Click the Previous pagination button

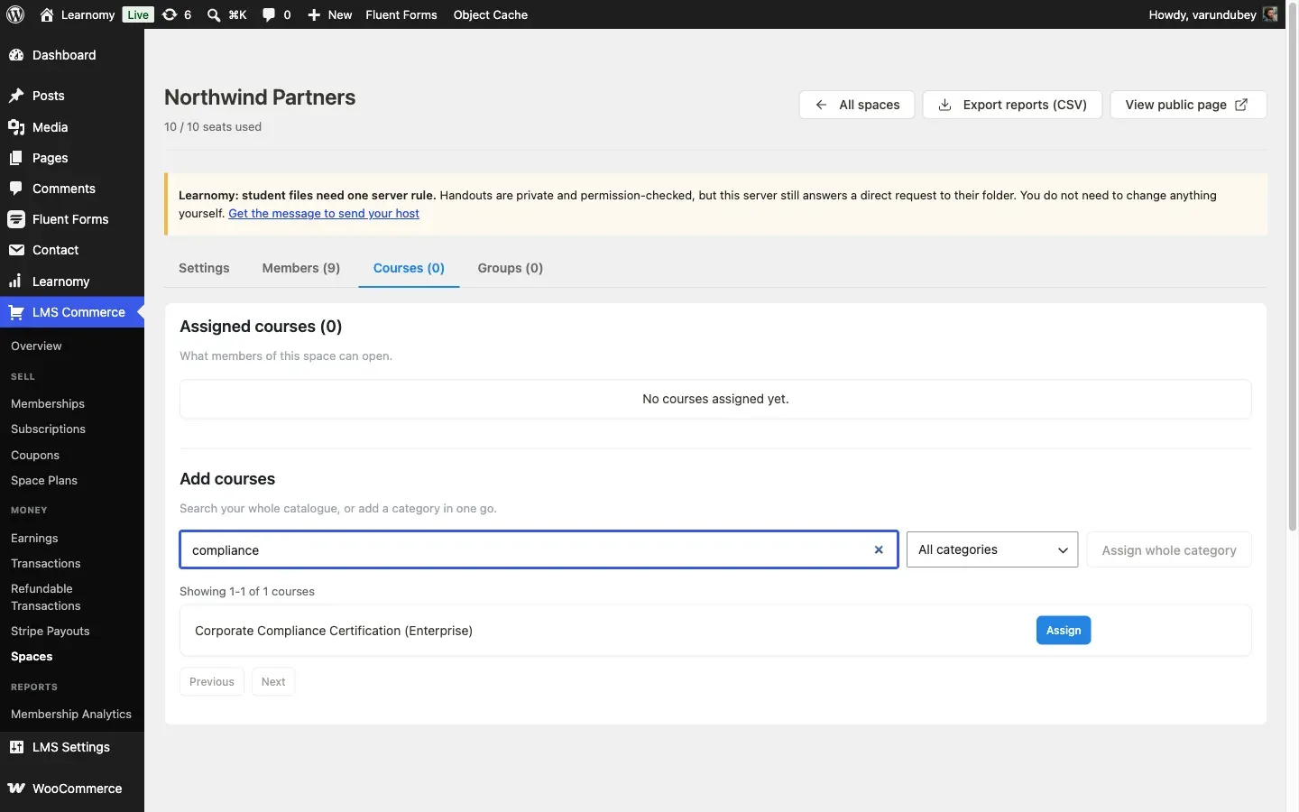(x=212, y=682)
